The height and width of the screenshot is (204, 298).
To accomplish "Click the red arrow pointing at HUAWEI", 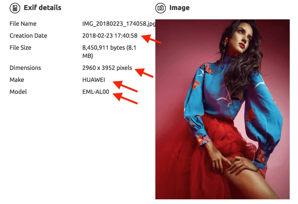I will (x=125, y=87).
